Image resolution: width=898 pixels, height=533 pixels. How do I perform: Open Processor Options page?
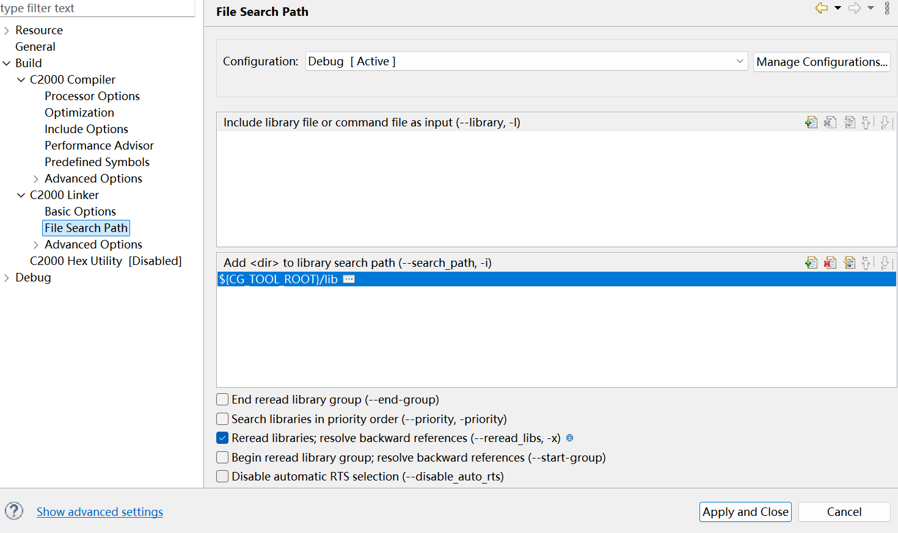tap(92, 96)
